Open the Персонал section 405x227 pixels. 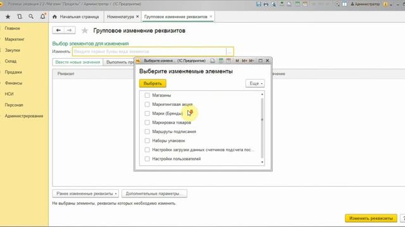[14, 105]
